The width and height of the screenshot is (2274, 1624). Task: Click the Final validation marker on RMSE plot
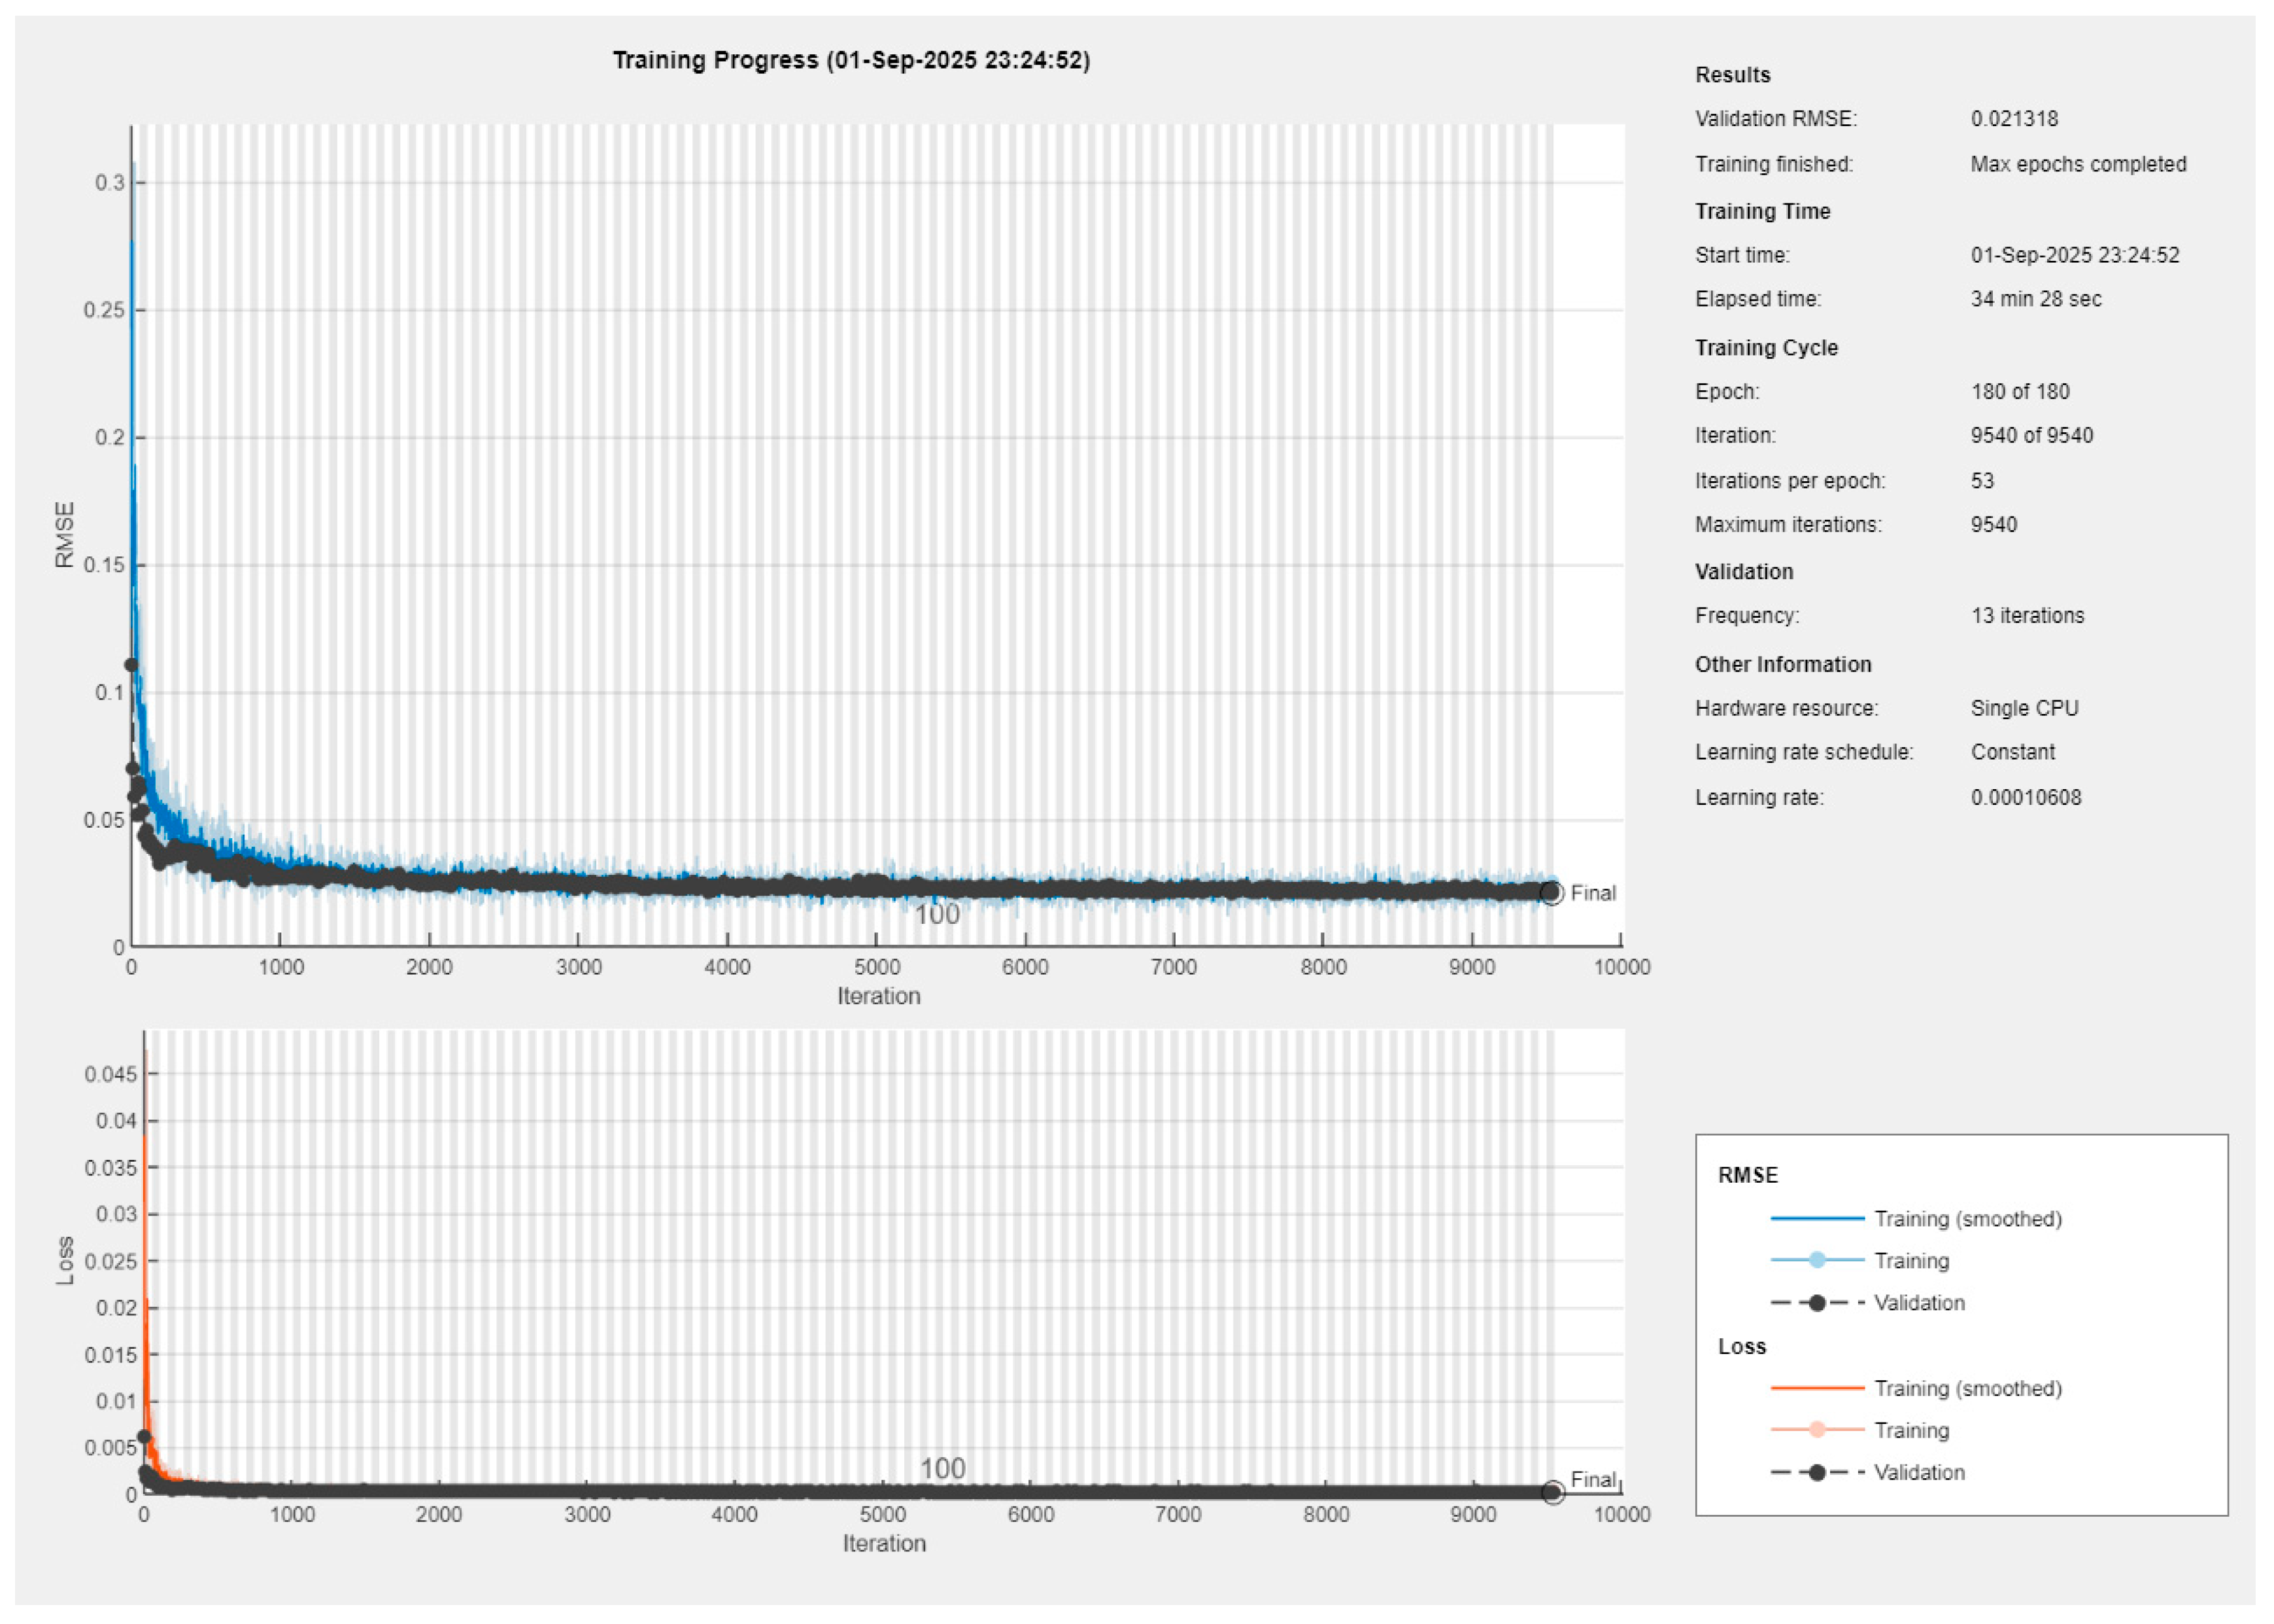click(1550, 892)
